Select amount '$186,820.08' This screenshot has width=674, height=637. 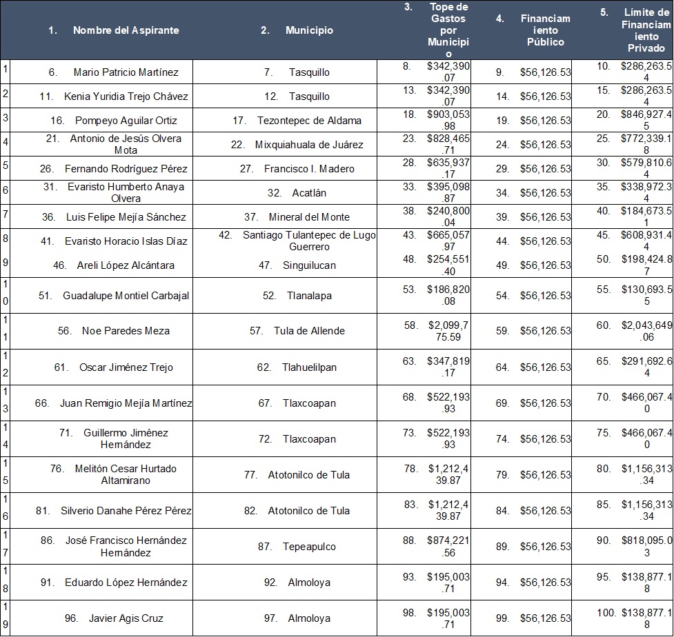point(448,296)
